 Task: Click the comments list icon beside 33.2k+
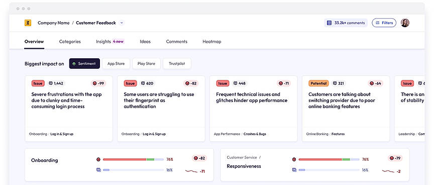[x=329, y=23]
